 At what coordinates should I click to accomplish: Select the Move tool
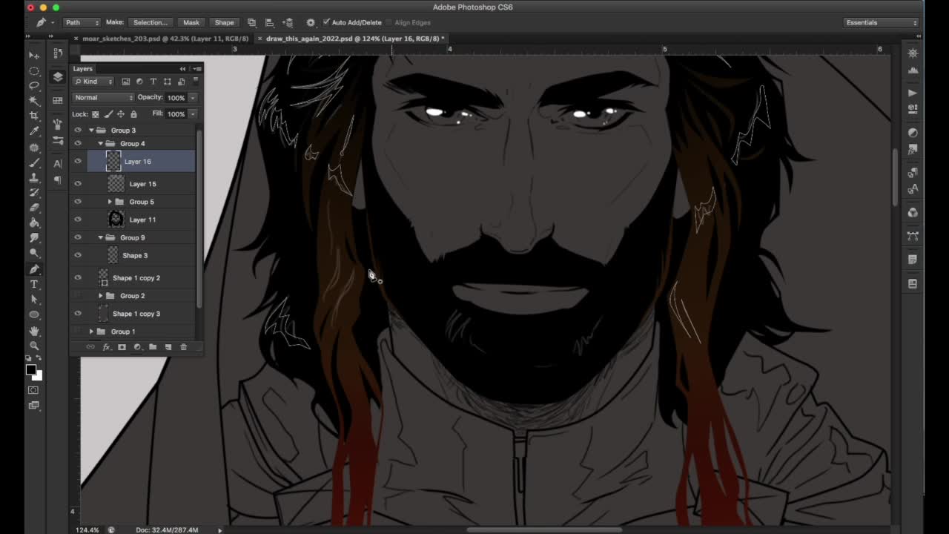34,55
